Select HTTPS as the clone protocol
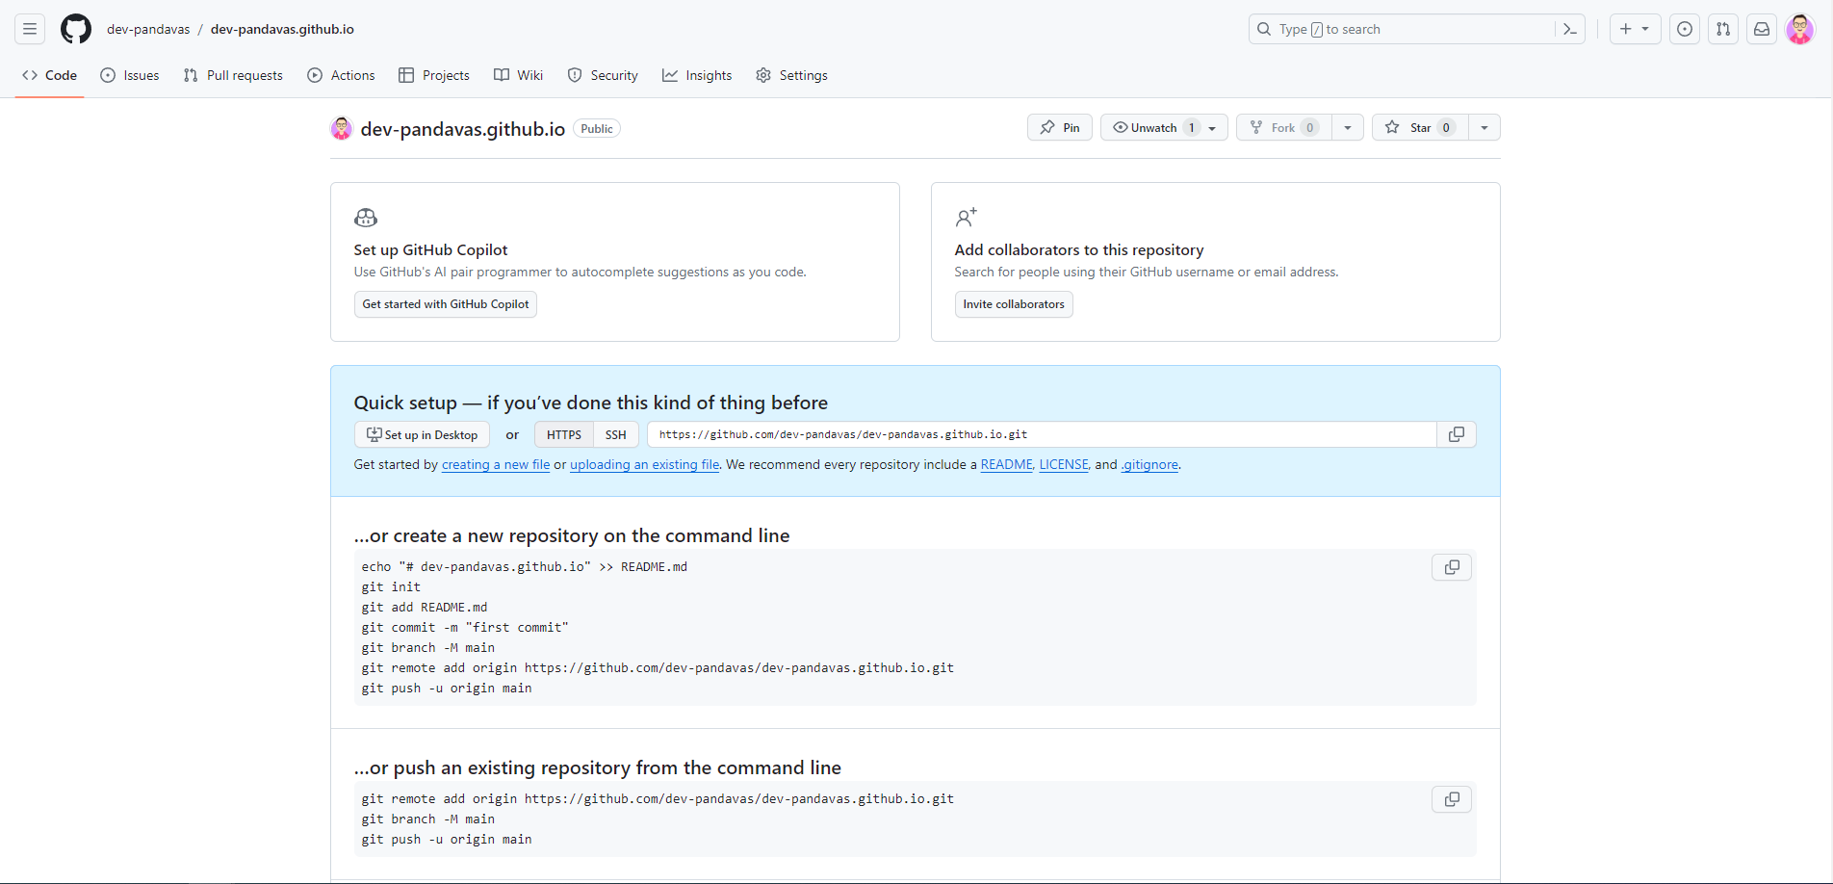This screenshot has height=884, width=1833. (x=563, y=434)
